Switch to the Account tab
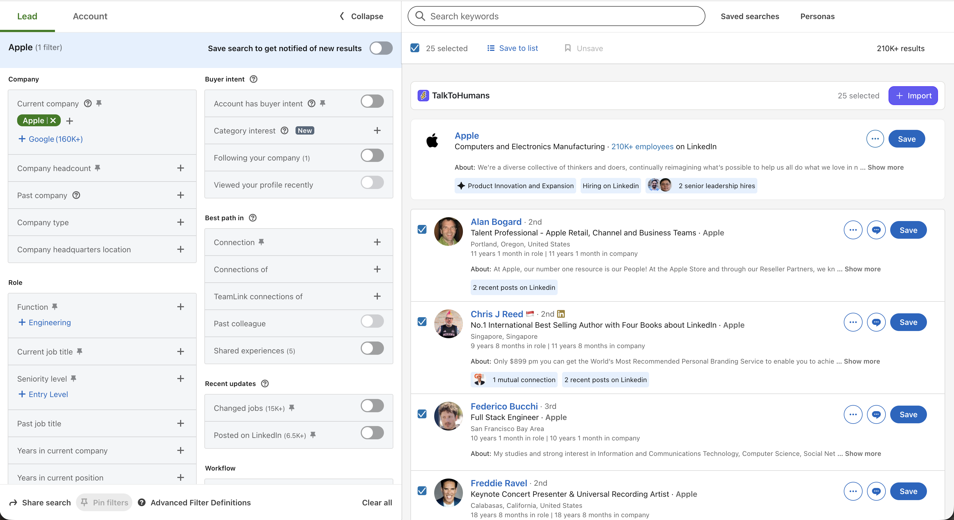954x520 pixels. pyautogui.click(x=90, y=16)
